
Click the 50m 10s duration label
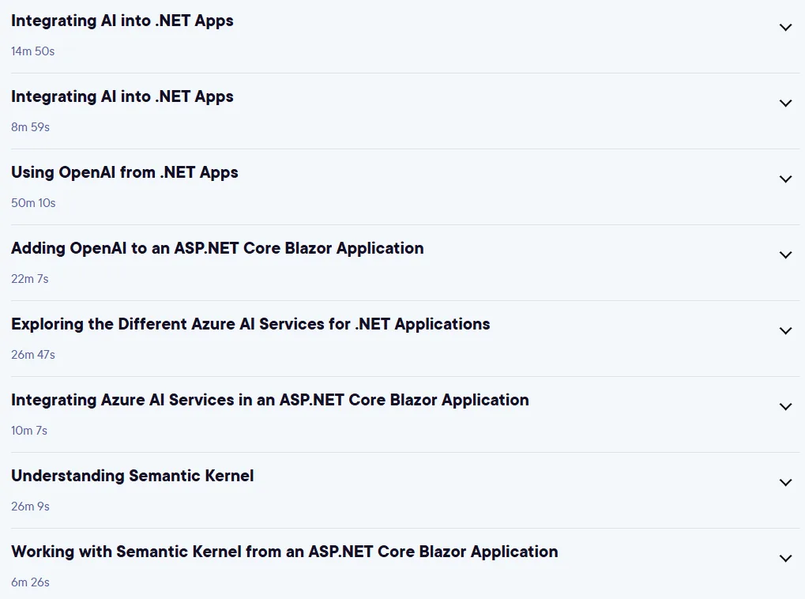[33, 203]
